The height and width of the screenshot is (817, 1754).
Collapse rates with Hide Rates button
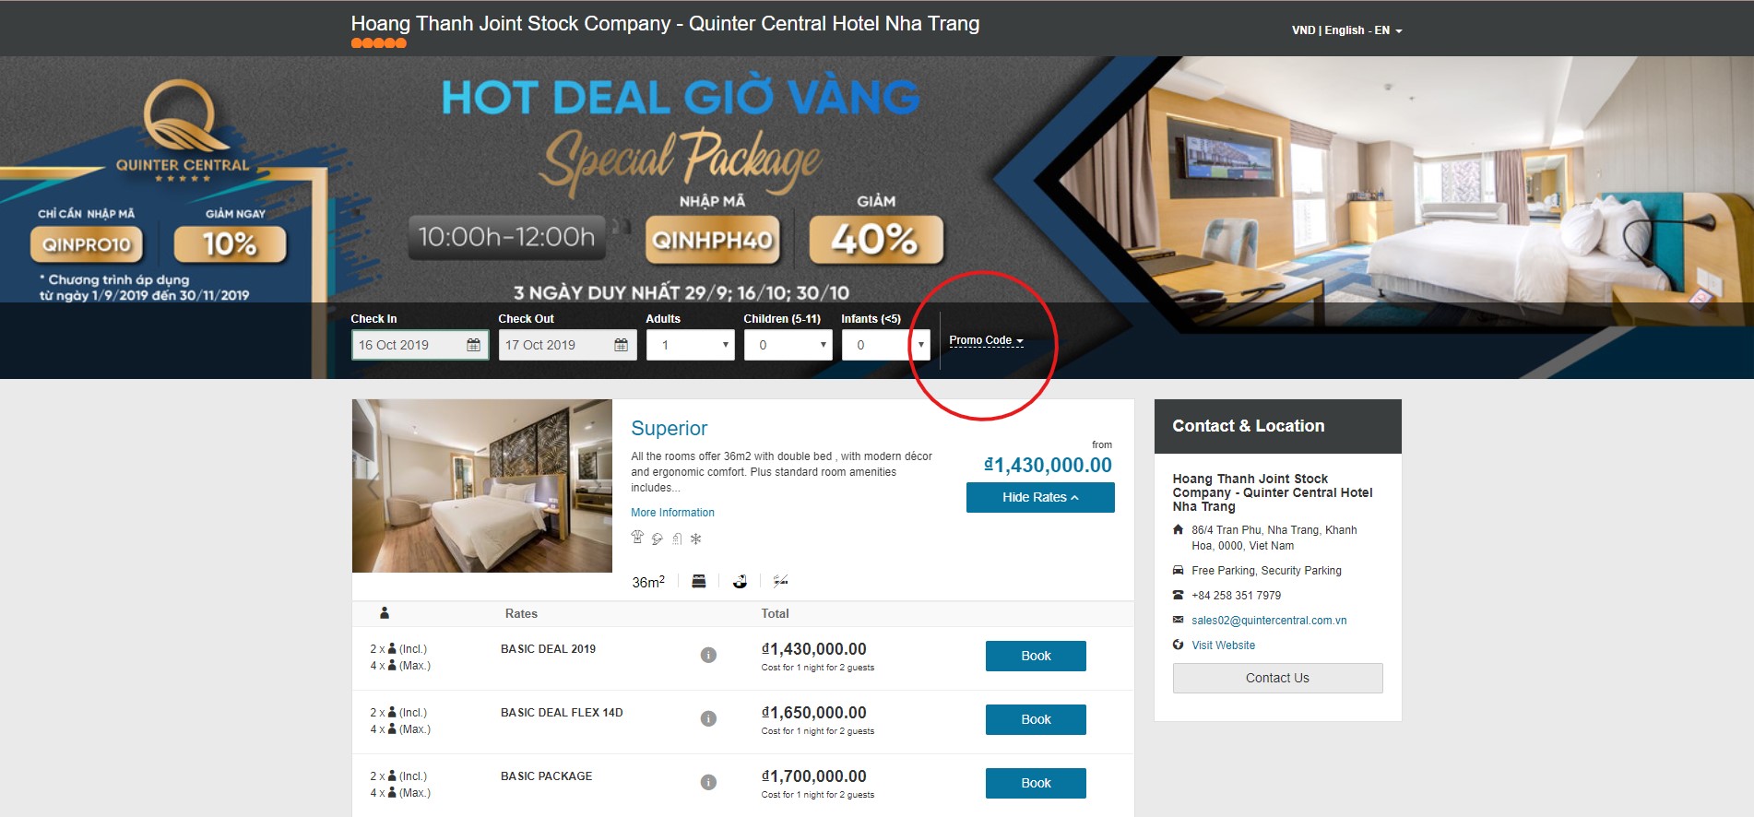click(1040, 497)
